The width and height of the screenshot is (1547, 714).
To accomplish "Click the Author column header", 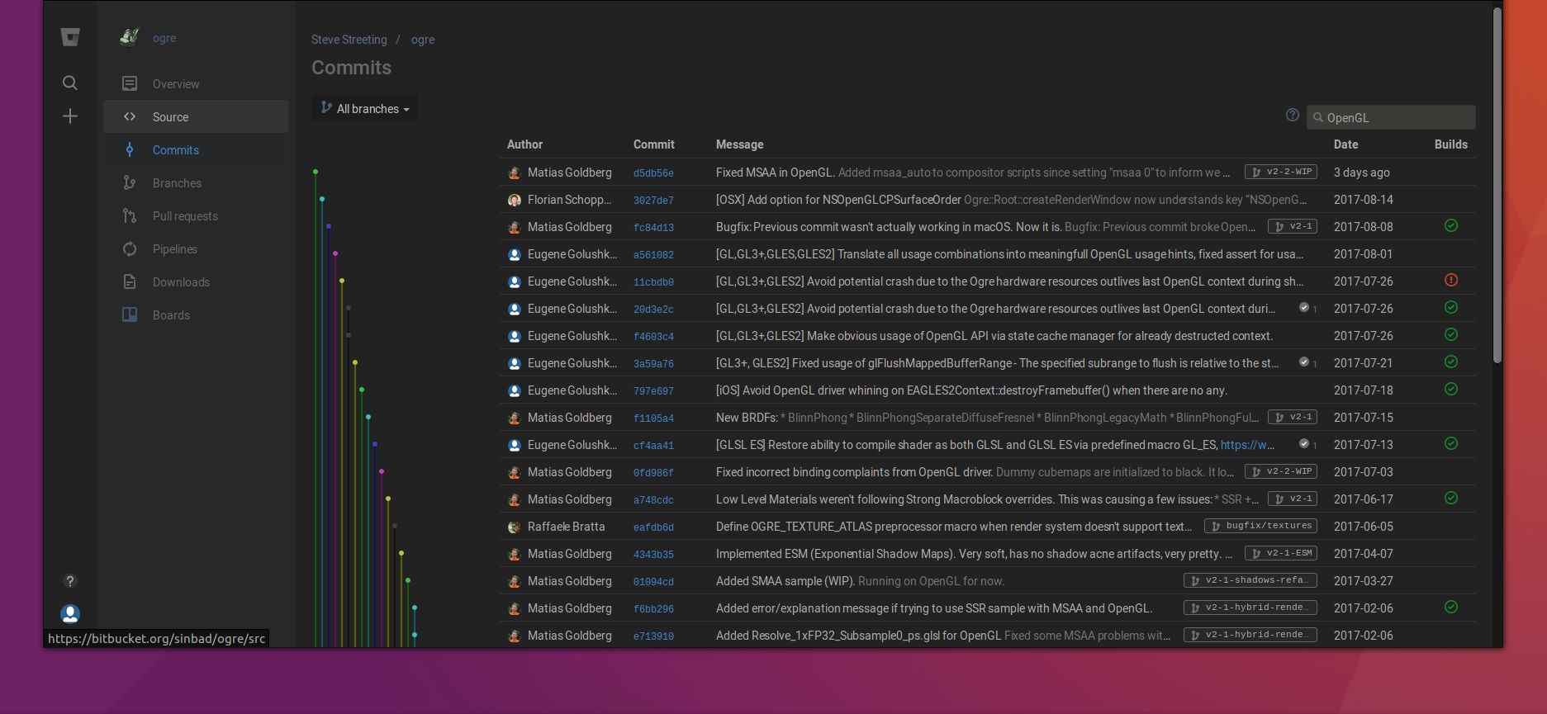I will pyautogui.click(x=524, y=144).
